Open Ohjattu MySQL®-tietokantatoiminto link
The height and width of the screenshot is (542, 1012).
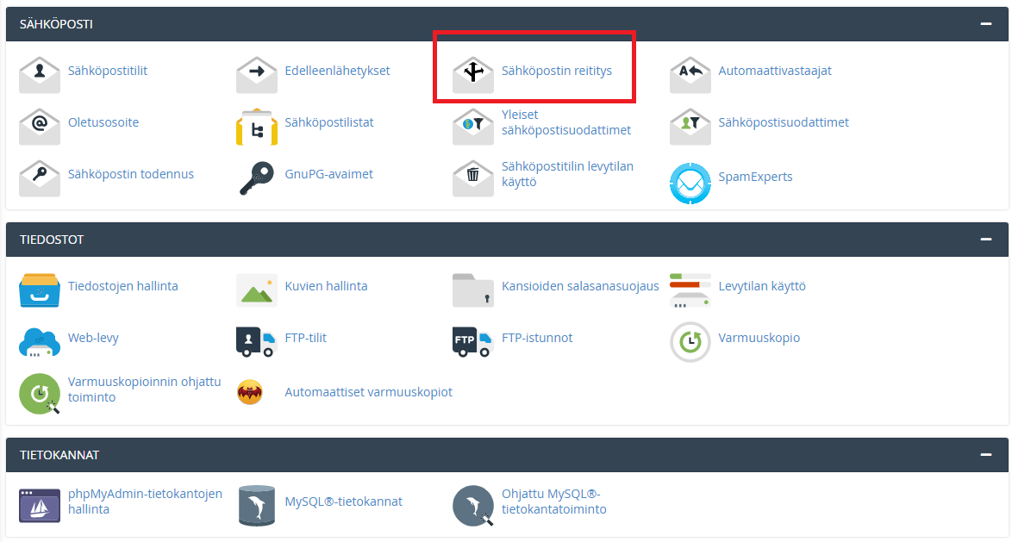tap(553, 502)
